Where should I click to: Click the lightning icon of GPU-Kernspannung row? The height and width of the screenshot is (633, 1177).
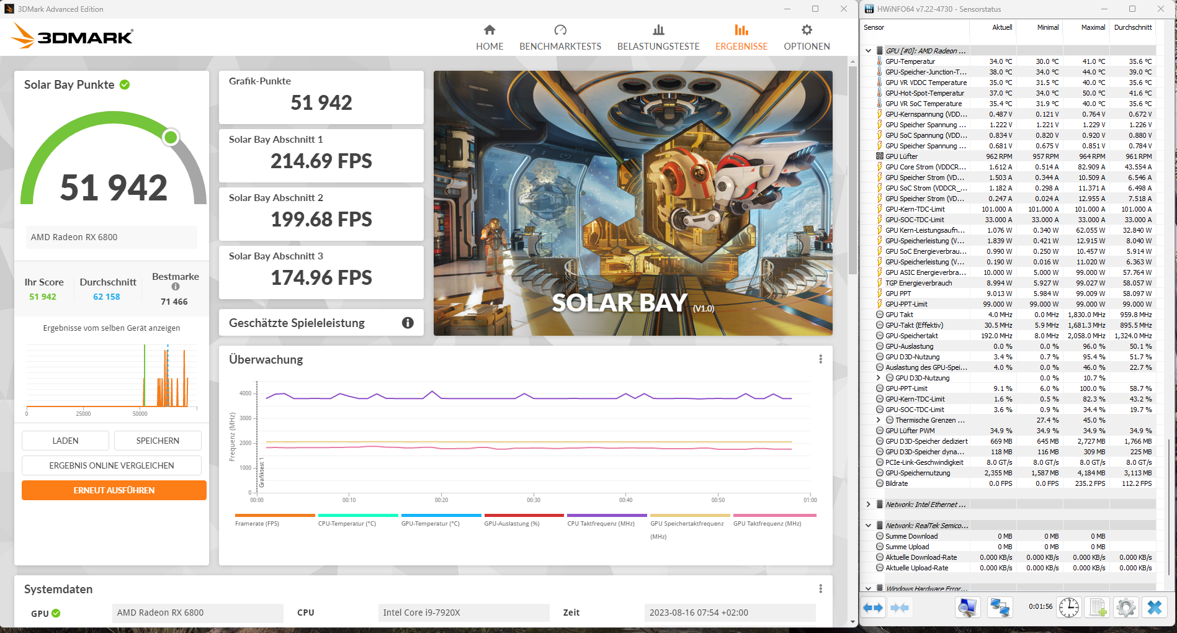[x=879, y=114]
